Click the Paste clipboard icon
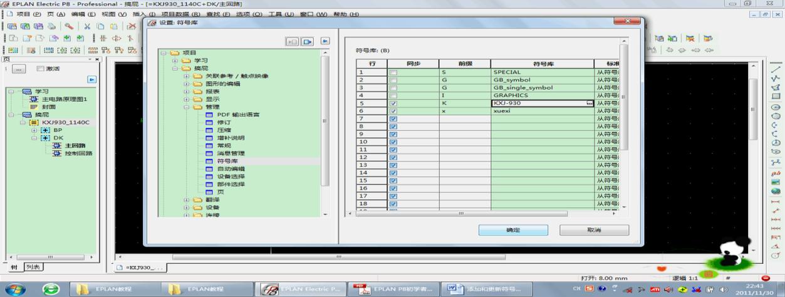The height and width of the screenshot is (297, 785). (x=113, y=26)
